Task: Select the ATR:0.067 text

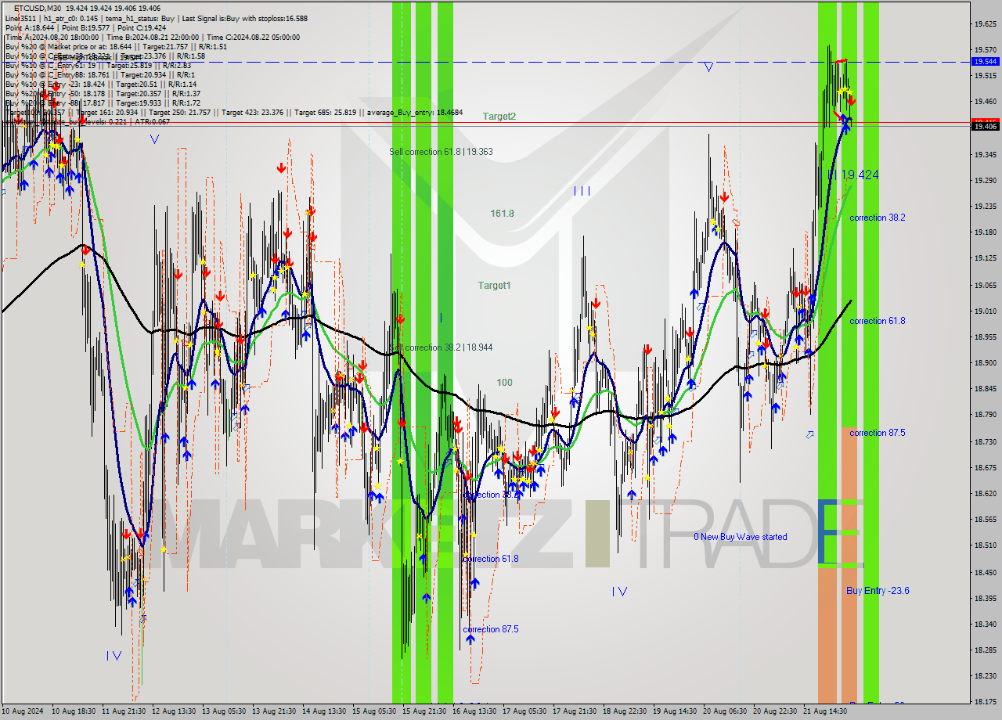Action: (x=154, y=121)
